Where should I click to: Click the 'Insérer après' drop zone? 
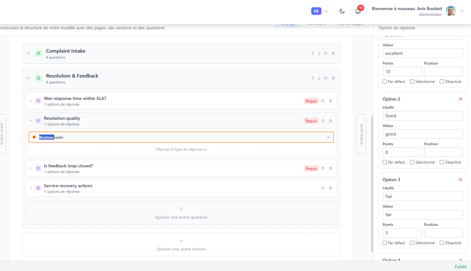point(361,134)
